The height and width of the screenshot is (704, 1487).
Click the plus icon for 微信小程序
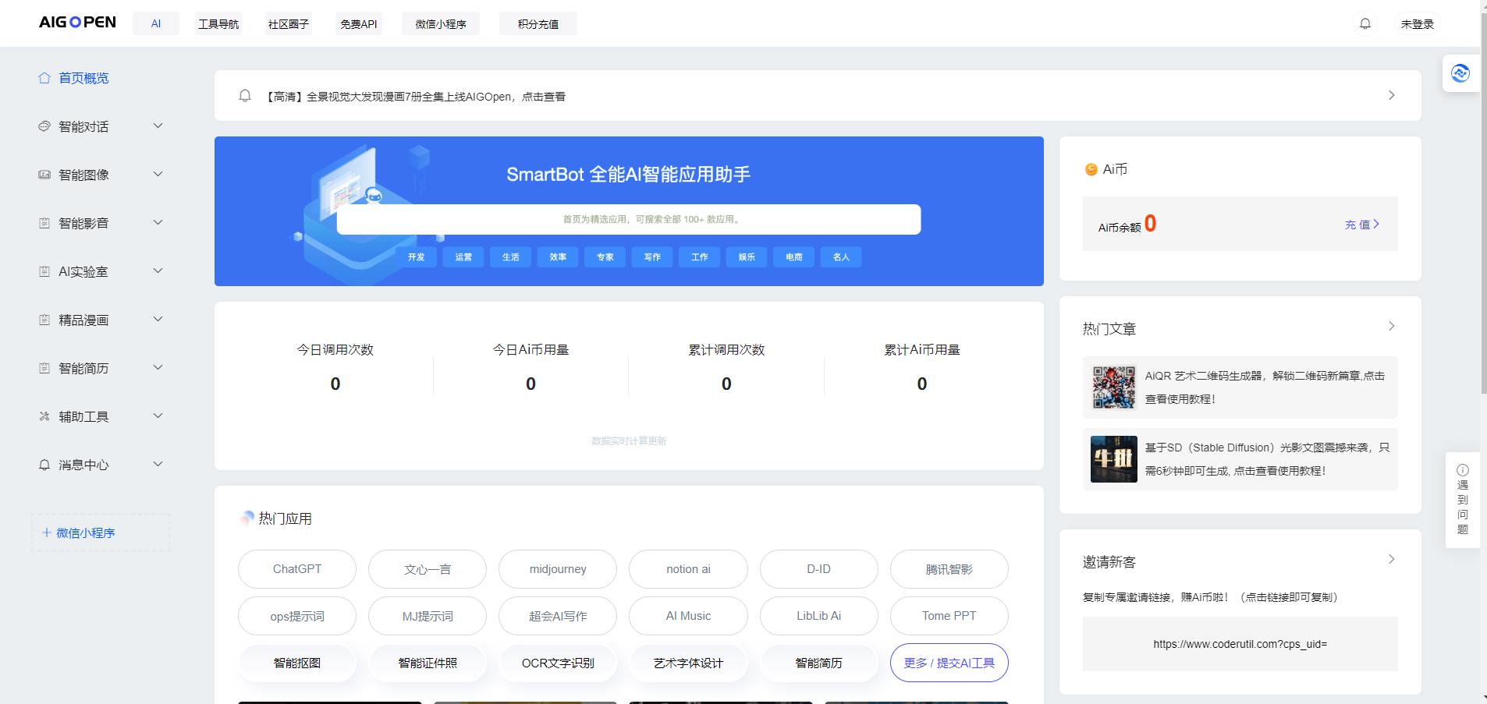click(x=46, y=532)
